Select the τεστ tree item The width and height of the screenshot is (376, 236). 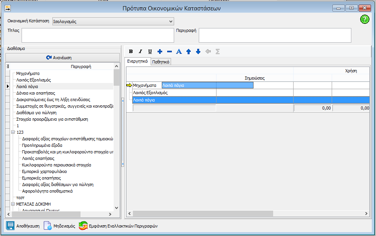[20, 198]
